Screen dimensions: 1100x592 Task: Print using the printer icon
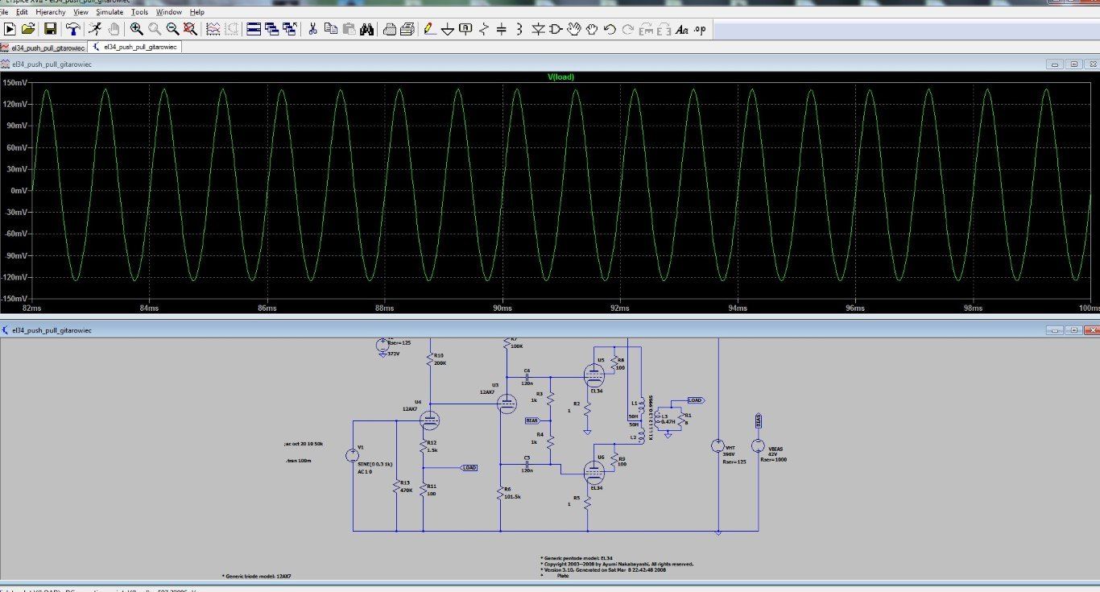407,29
